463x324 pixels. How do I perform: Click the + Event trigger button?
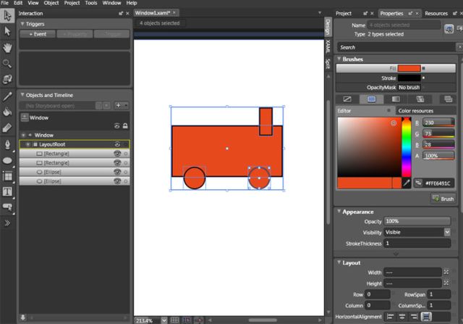(x=36, y=34)
